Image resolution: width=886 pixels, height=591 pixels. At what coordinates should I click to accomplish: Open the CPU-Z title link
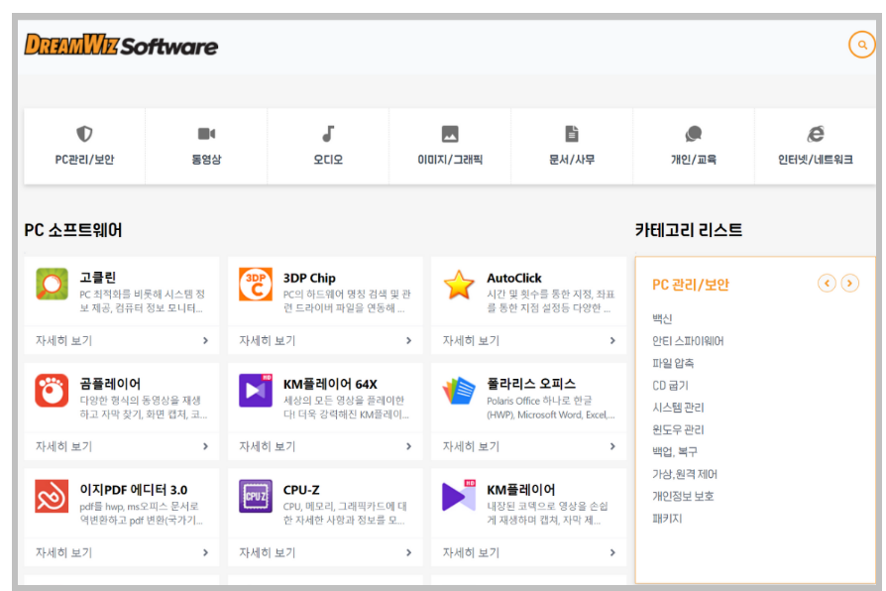coord(301,490)
